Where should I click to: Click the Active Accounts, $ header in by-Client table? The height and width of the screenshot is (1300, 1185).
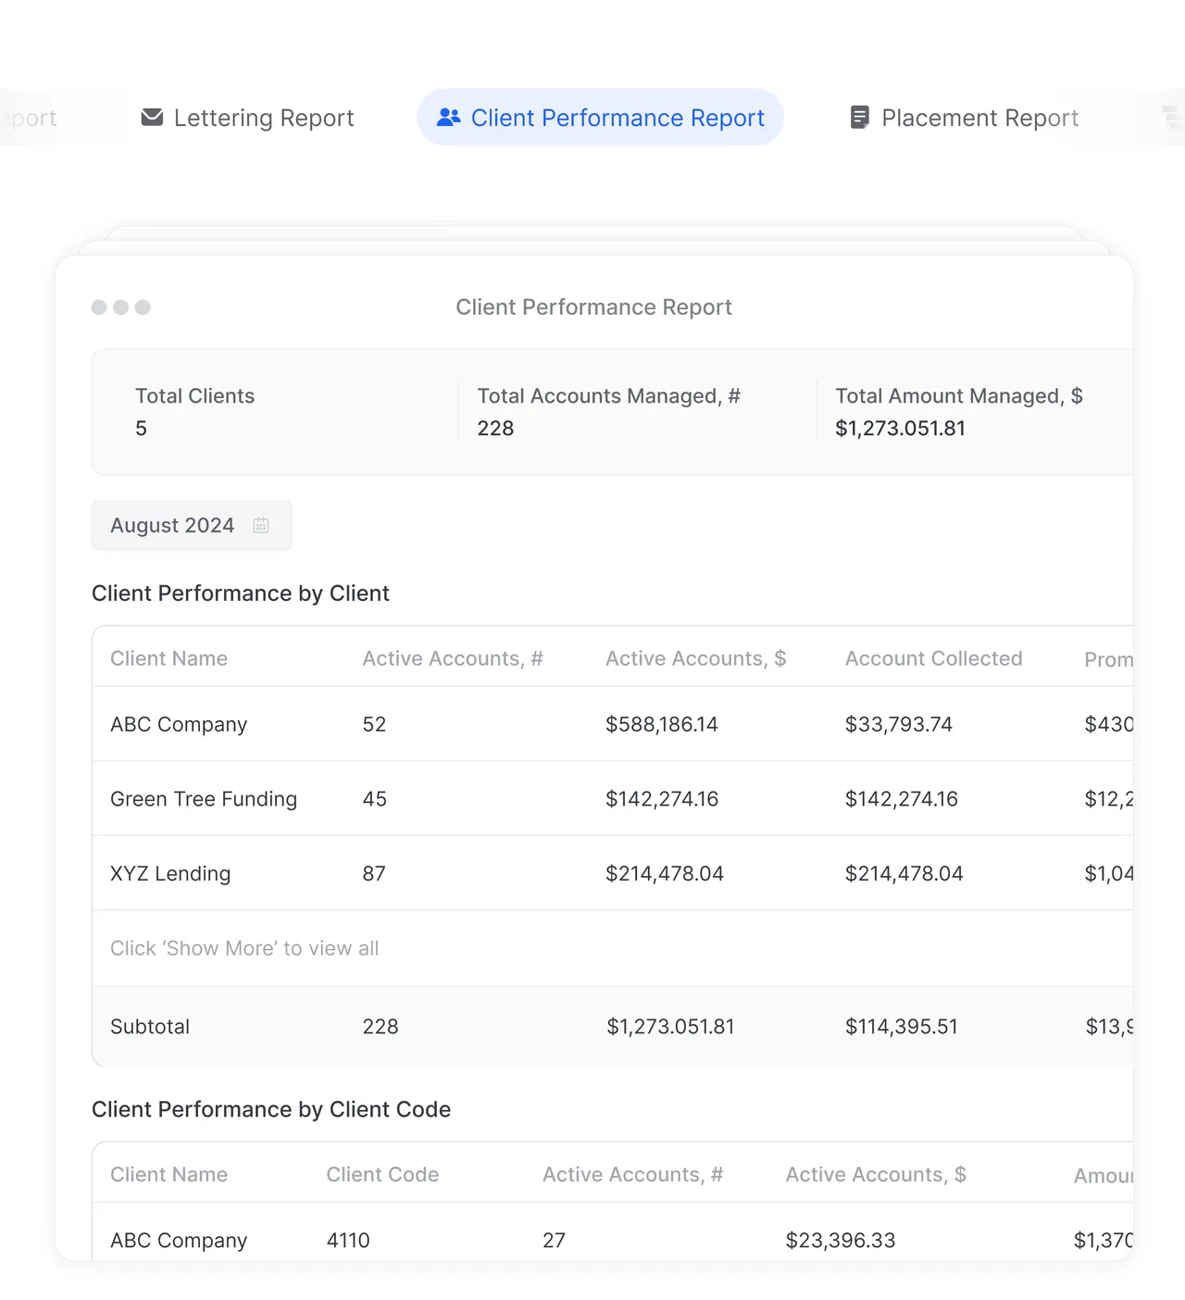pos(695,658)
